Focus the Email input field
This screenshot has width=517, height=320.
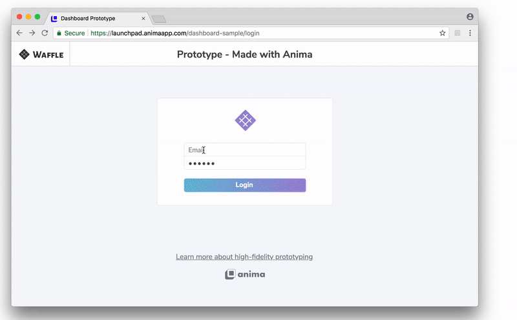[x=244, y=150]
